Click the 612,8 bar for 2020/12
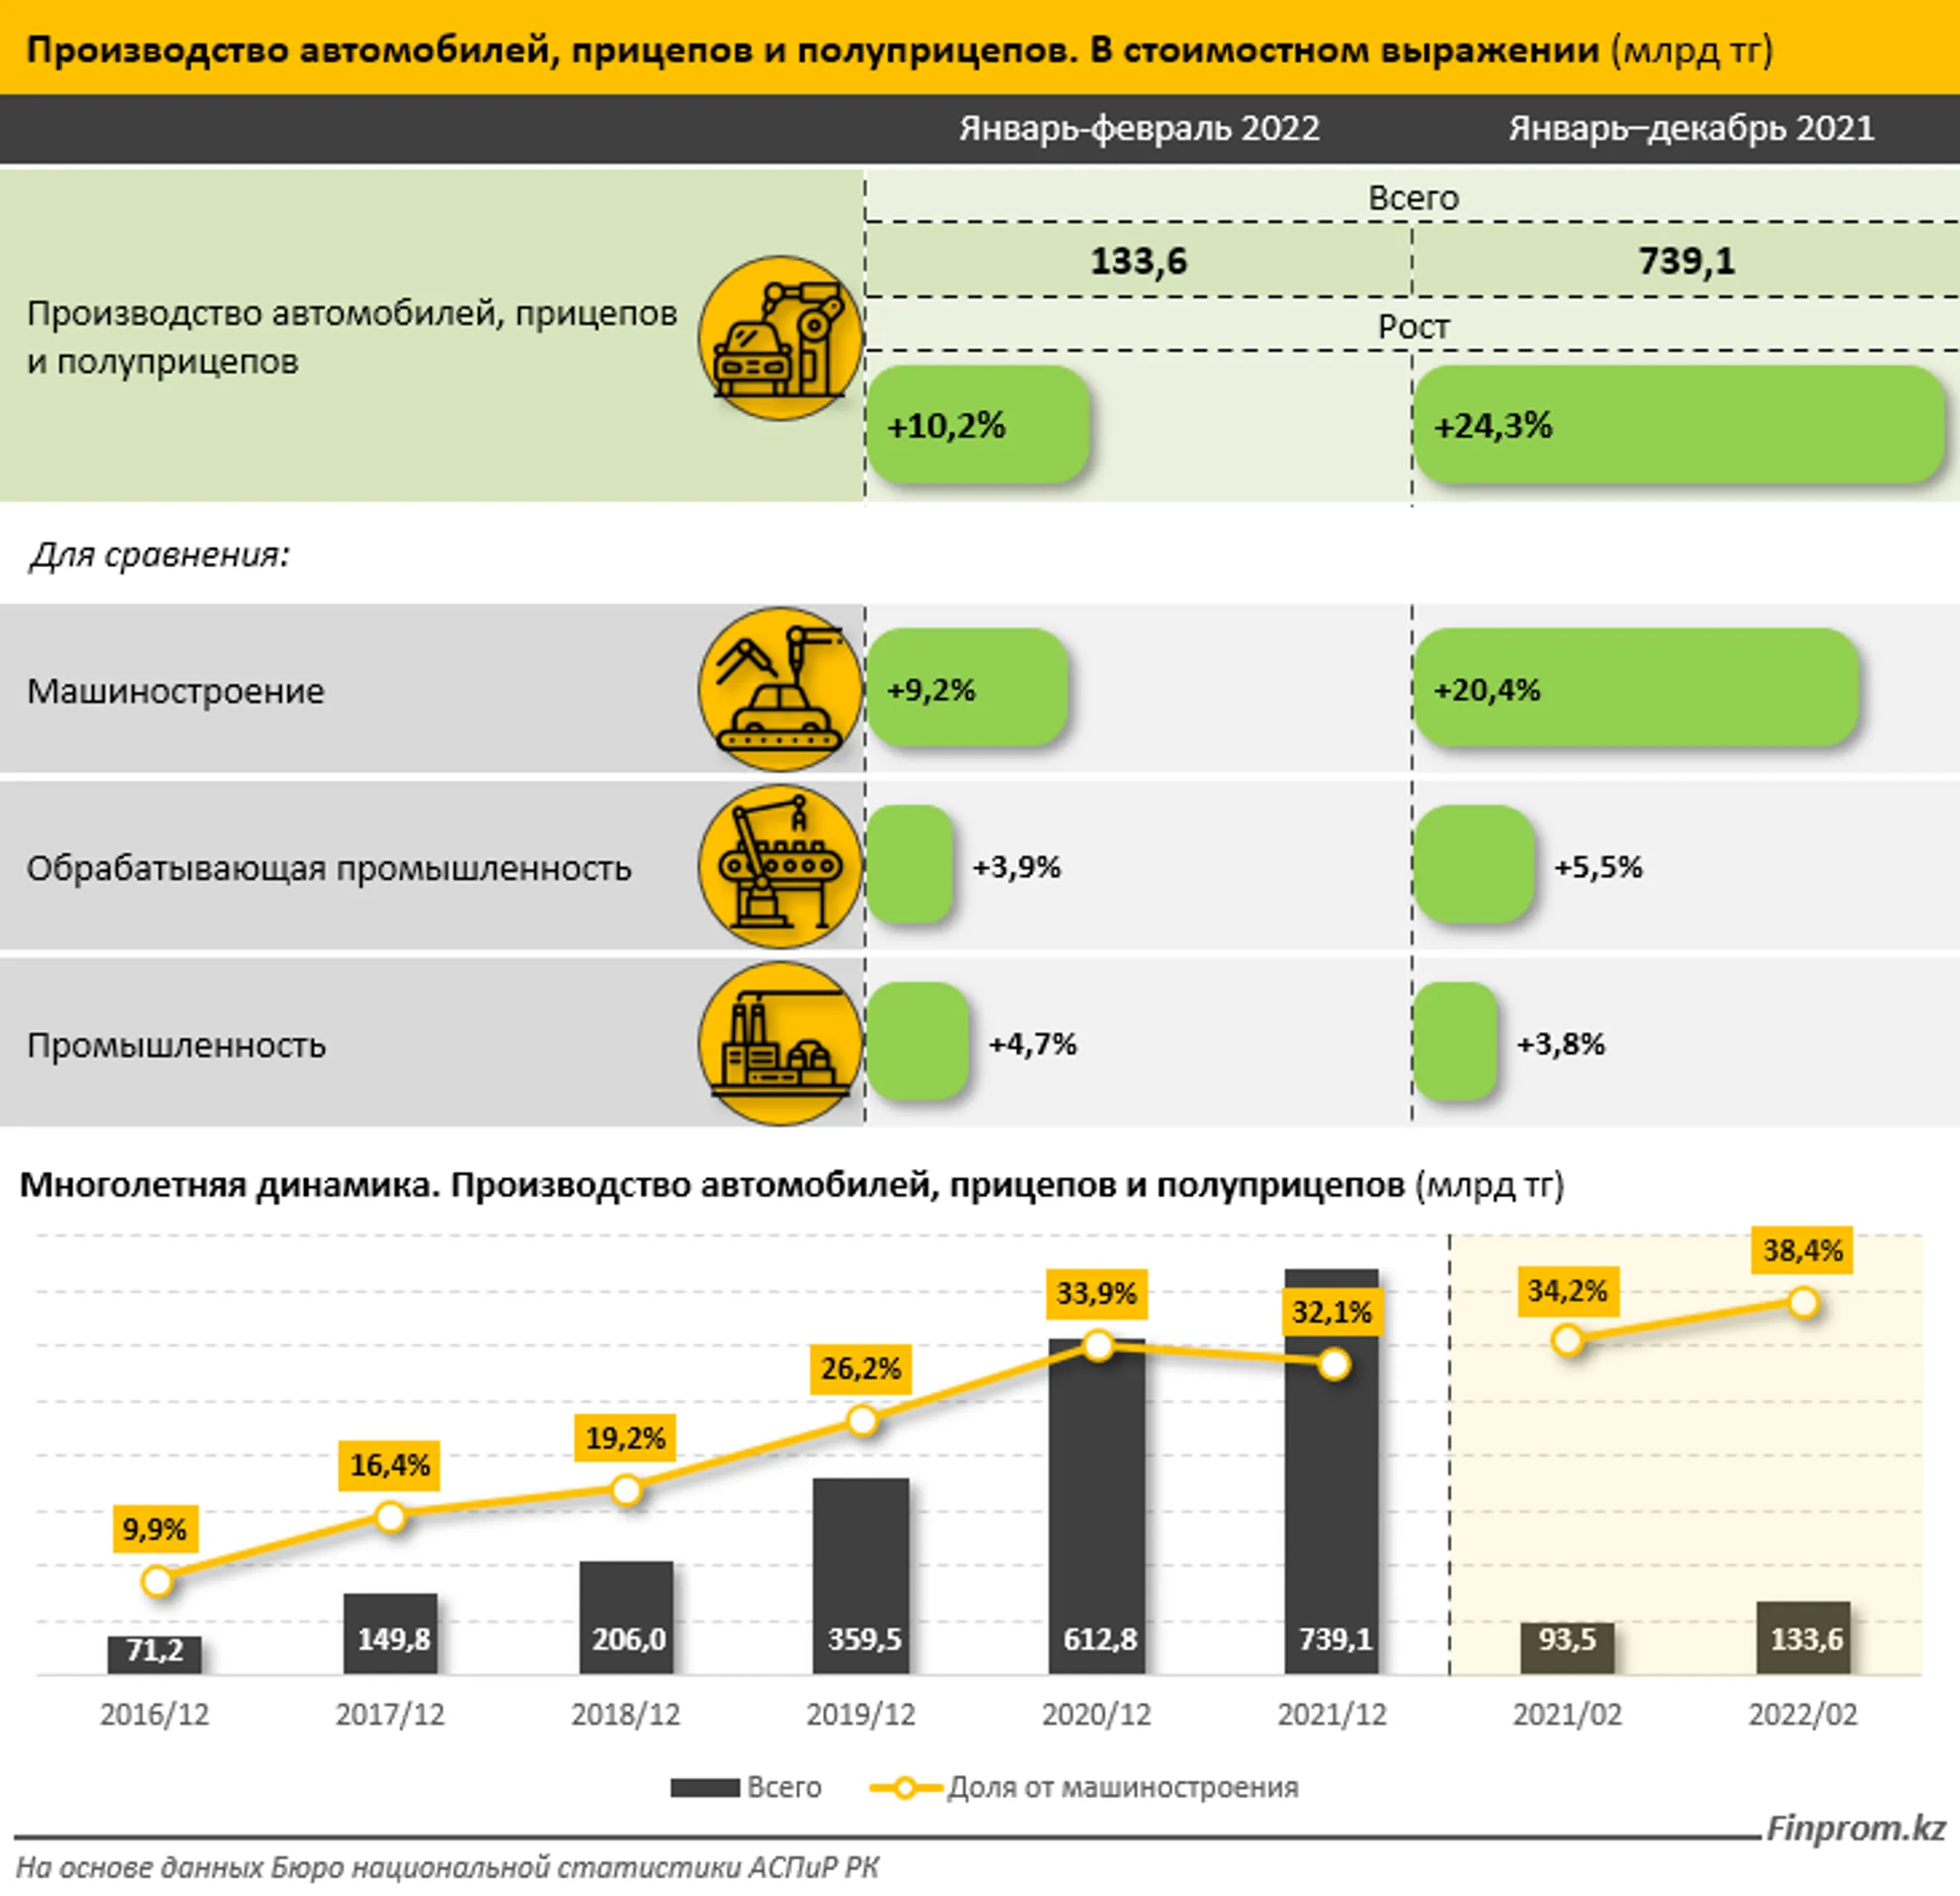Viewport: 1960px width, 1896px height. coord(1097,1506)
